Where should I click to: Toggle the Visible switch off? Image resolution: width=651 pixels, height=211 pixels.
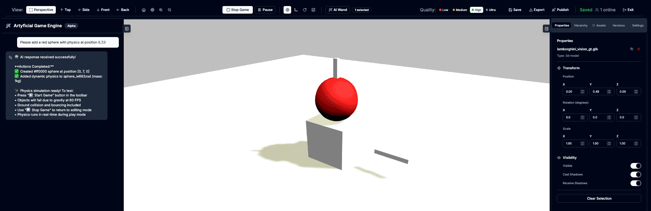point(635,166)
